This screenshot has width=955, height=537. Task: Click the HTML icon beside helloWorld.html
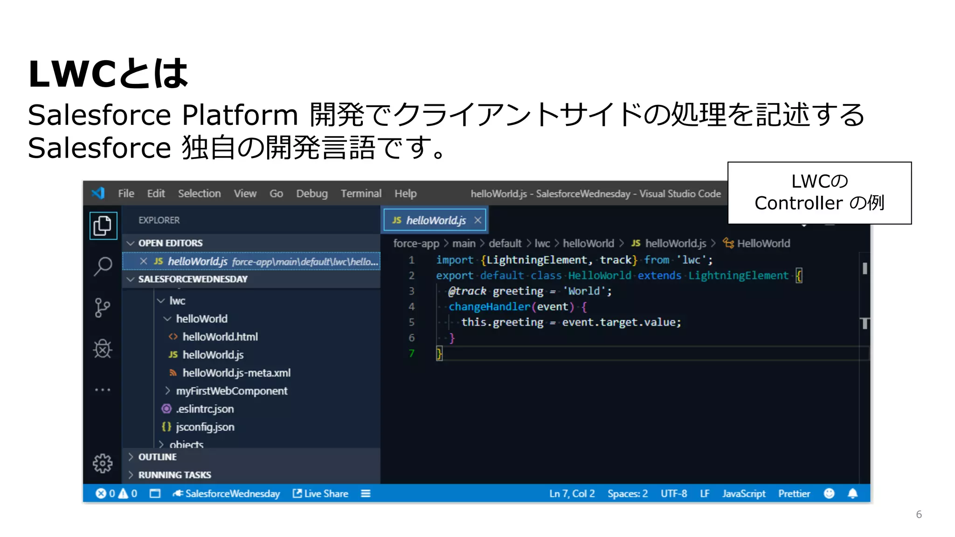click(173, 337)
